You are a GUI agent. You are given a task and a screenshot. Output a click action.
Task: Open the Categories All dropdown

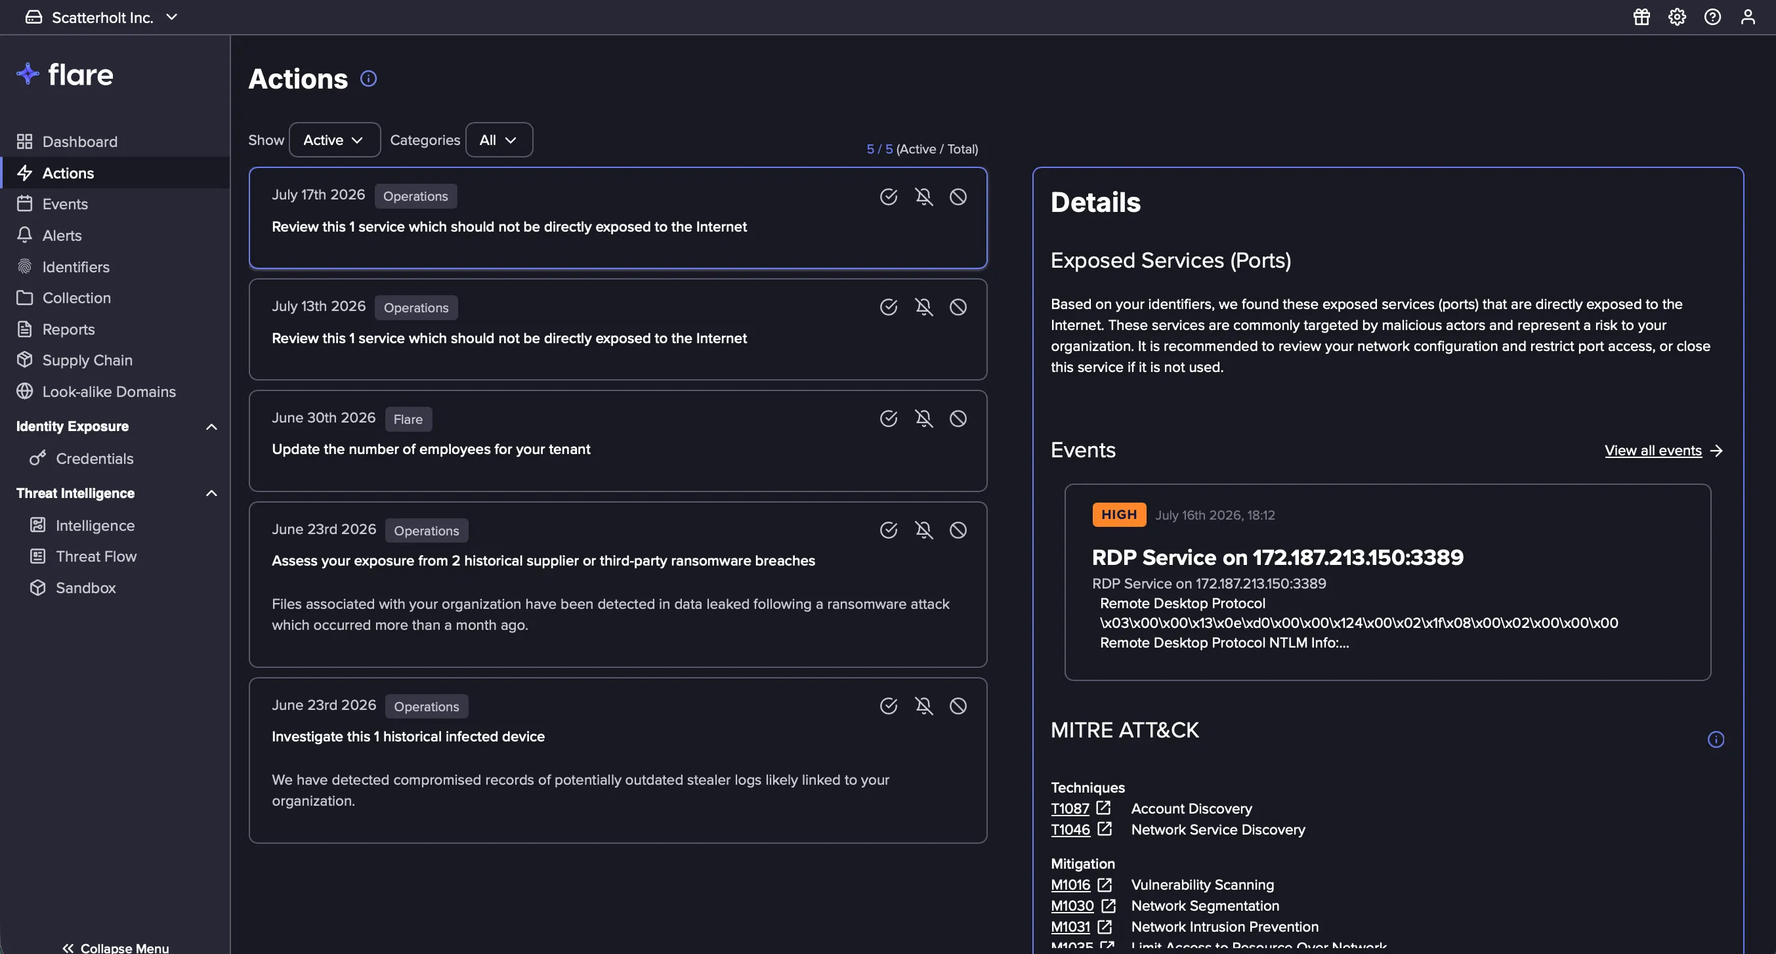click(499, 140)
